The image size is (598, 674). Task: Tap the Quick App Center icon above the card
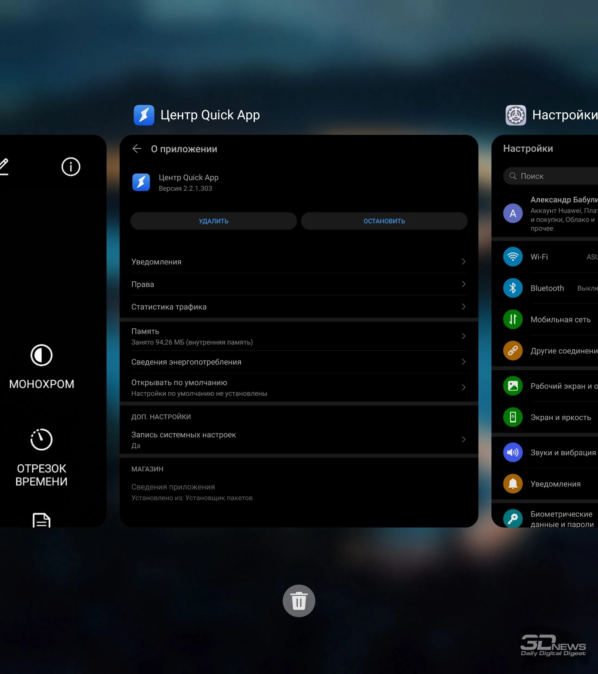click(144, 115)
